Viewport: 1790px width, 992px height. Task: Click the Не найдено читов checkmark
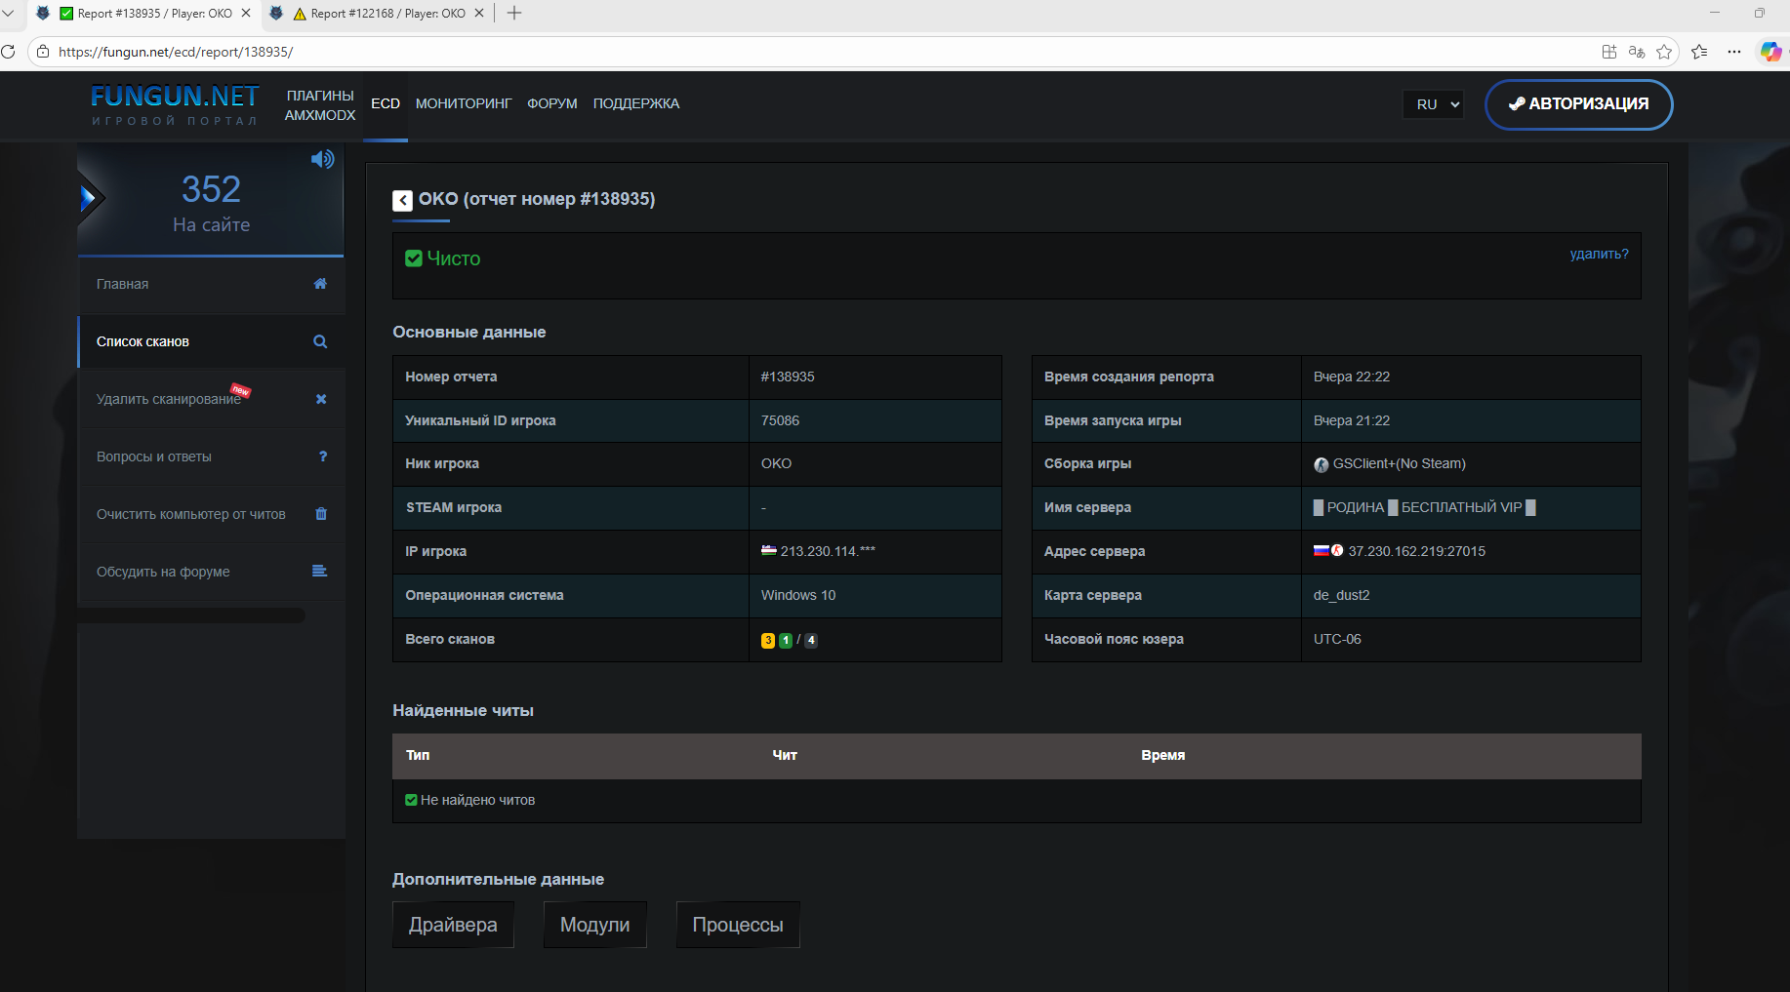411,800
